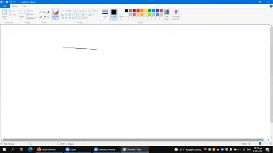Pick the pink color swatch
Screen dimensions: 273x153
(138, 14)
